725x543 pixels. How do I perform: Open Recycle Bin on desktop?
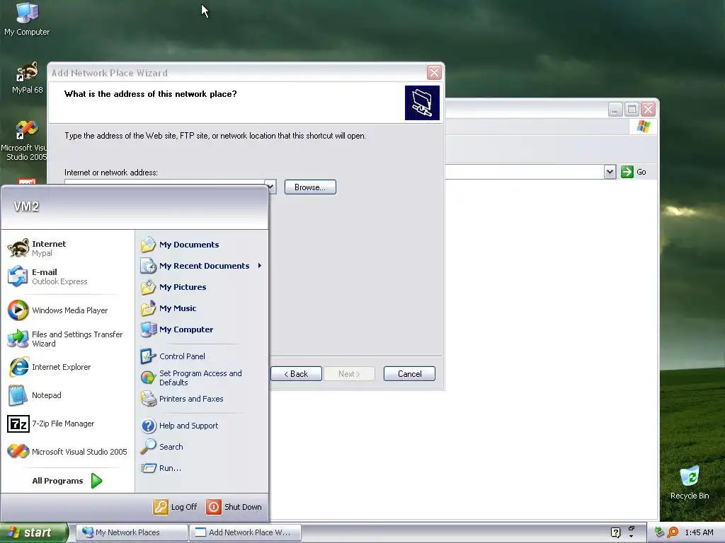(690, 483)
